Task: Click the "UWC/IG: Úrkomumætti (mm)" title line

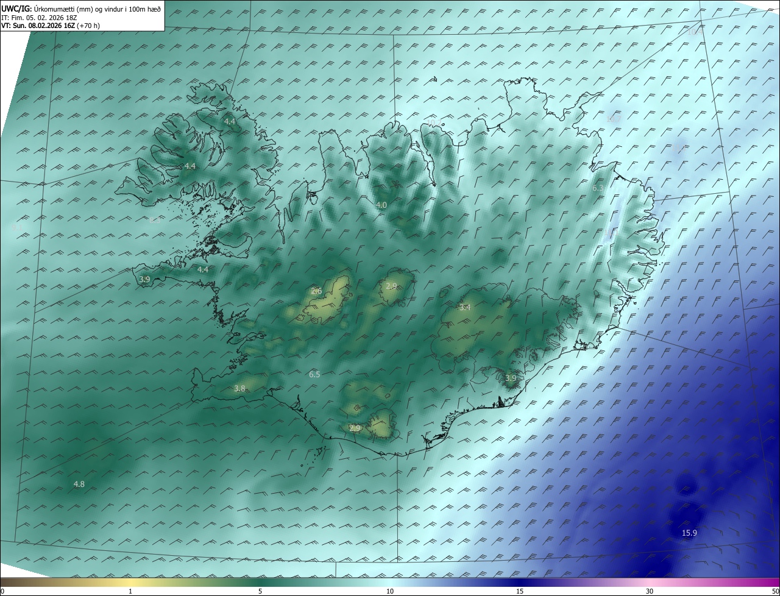Action: [81, 9]
